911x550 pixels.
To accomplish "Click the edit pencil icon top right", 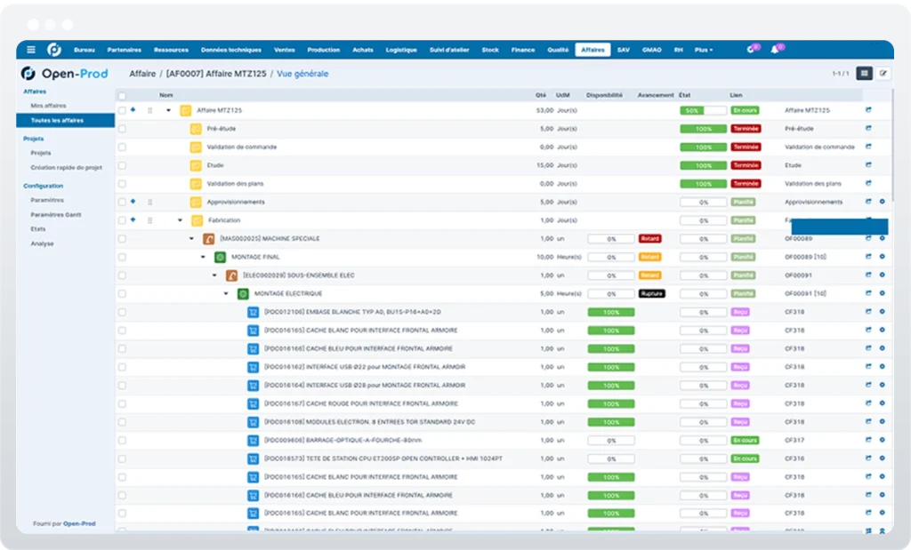I will pos(883,74).
